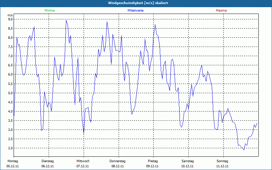272x170 pixels.
Task: Click the 05.12.11 date label
Action: [13, 166]
